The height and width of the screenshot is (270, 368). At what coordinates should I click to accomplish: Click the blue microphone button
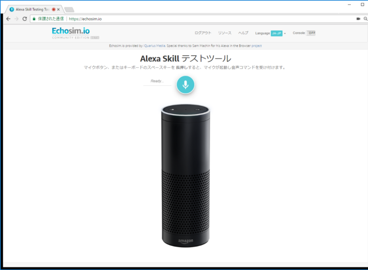(x=185, y=85)
